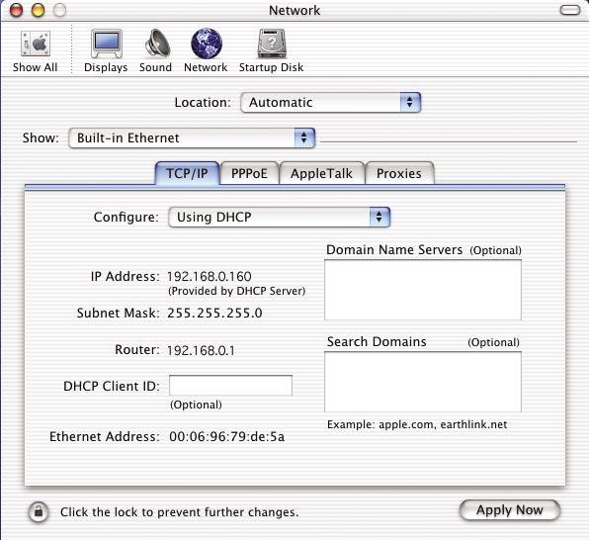Open the Show dropdown for Built-in Ethernet
The image size is (589, 540).
(192, 138)
